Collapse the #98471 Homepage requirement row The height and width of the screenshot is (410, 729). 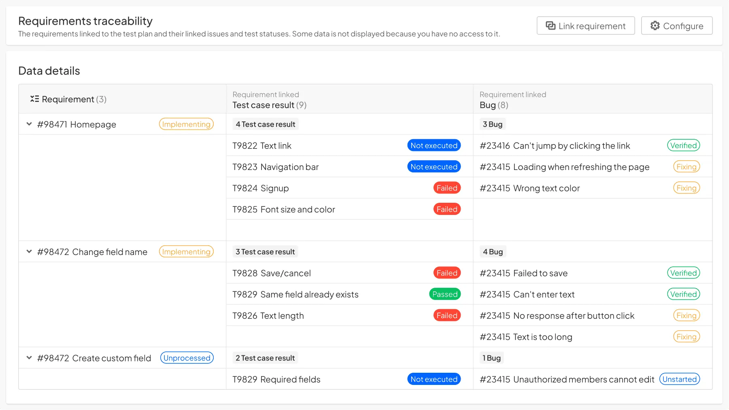(29, 124)
